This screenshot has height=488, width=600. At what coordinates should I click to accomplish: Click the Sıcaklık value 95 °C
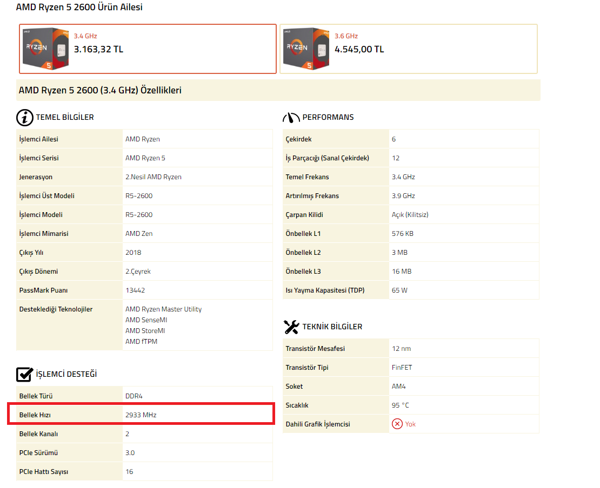(400, 405)
